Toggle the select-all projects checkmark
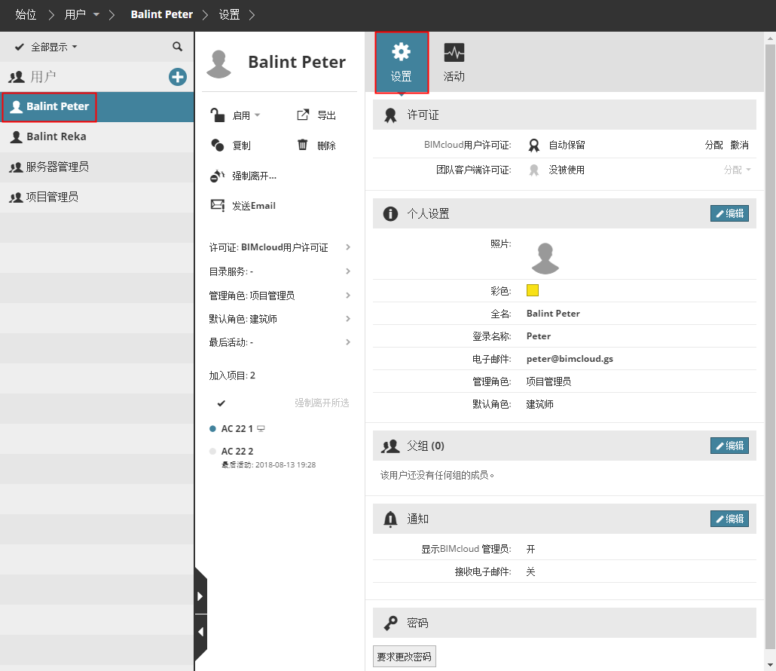 coord(221,403)
